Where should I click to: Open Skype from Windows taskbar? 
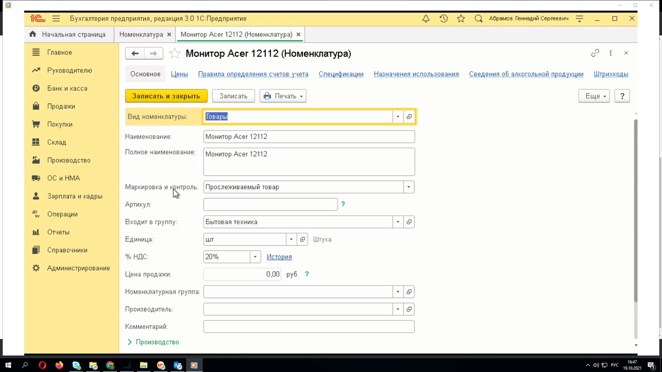coord(76,365)
